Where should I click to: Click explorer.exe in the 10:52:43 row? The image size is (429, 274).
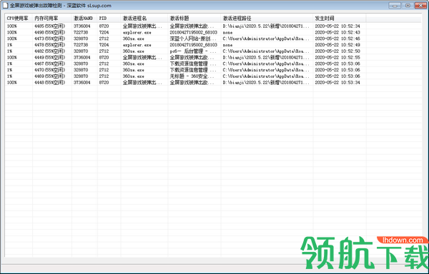coord(137,33)
